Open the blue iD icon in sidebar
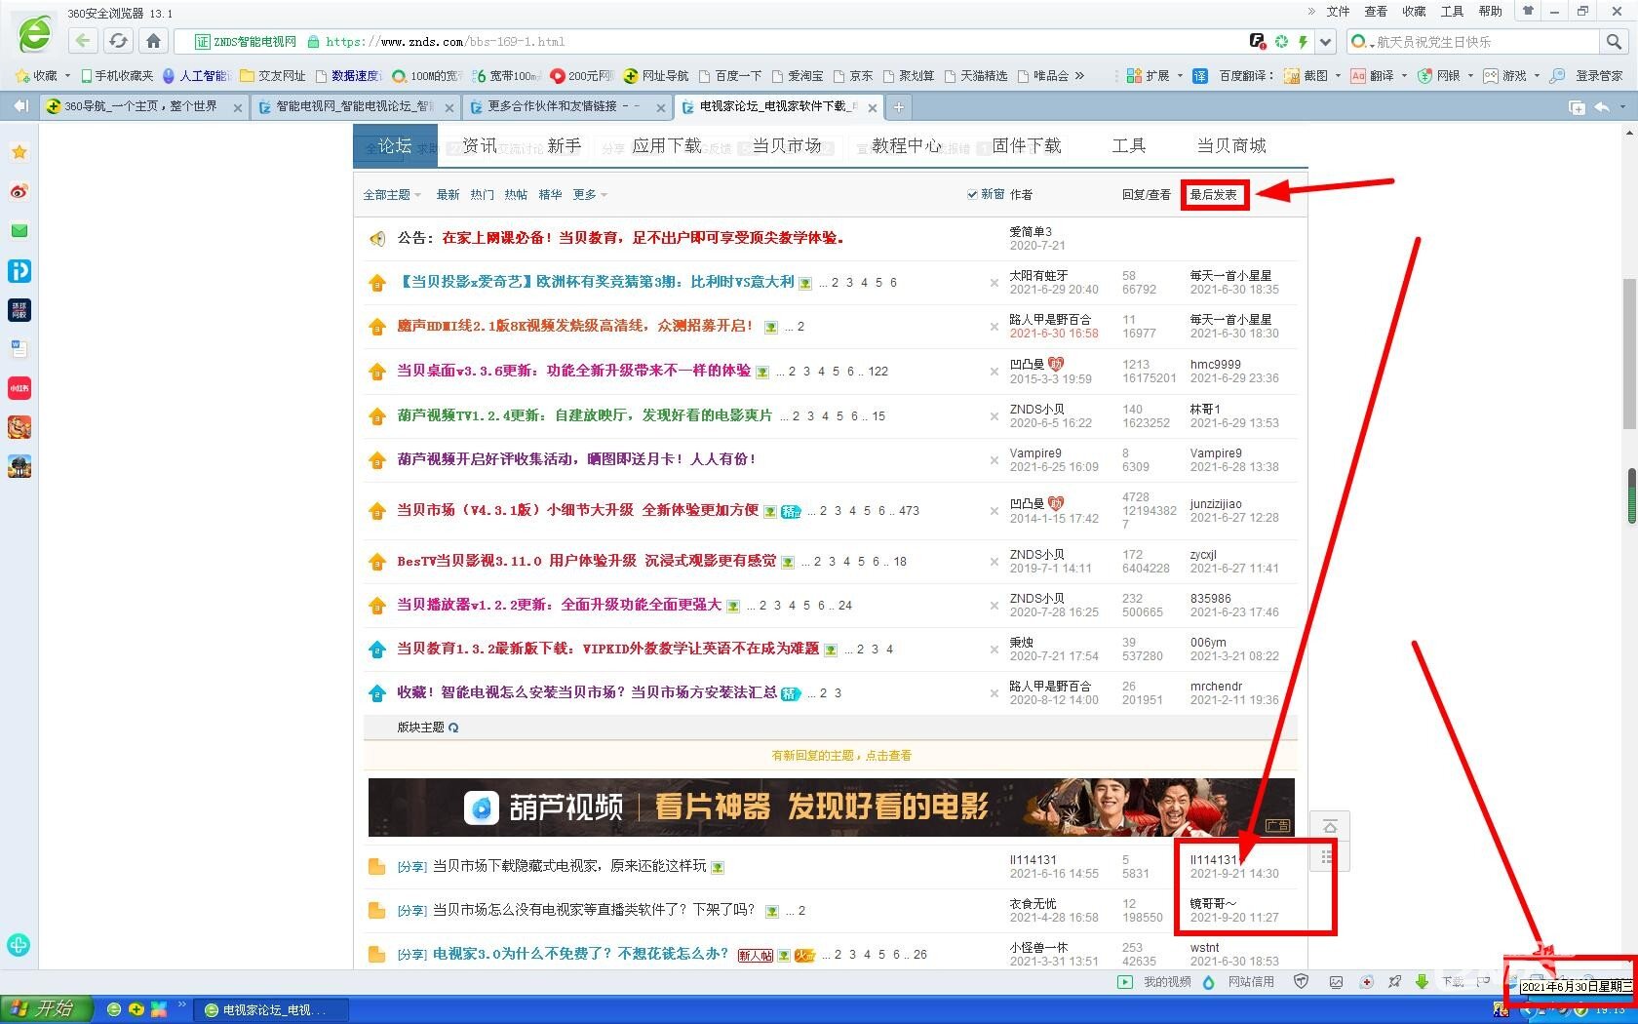Screen dimensions: 1638x1024 pos(19,271)
